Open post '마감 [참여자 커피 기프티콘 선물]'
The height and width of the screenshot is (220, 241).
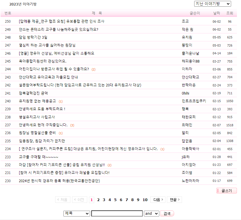[62, 165]
